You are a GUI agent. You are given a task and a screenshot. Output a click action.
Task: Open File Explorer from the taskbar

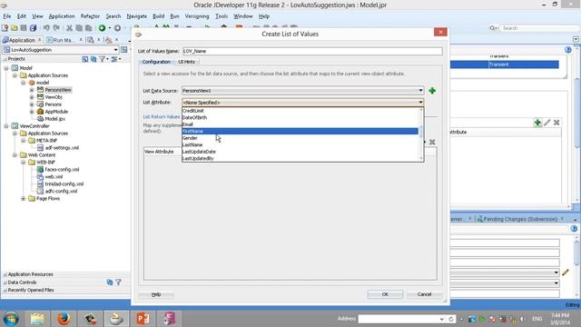tap(37, 319)
